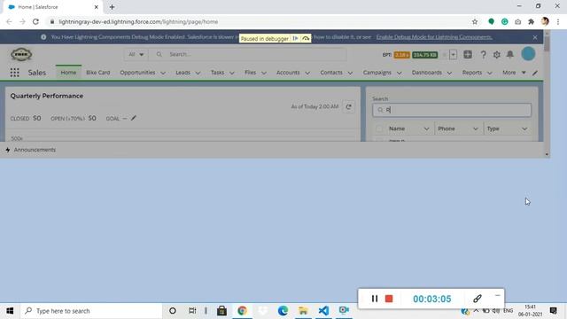Open the Notifications bell

point(510,54)
